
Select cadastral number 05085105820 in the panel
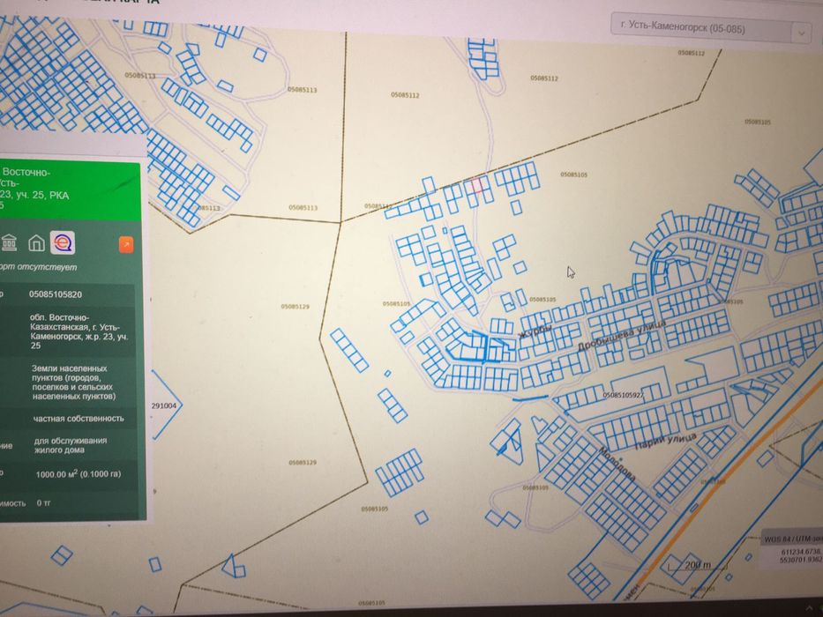coord(56,294)
